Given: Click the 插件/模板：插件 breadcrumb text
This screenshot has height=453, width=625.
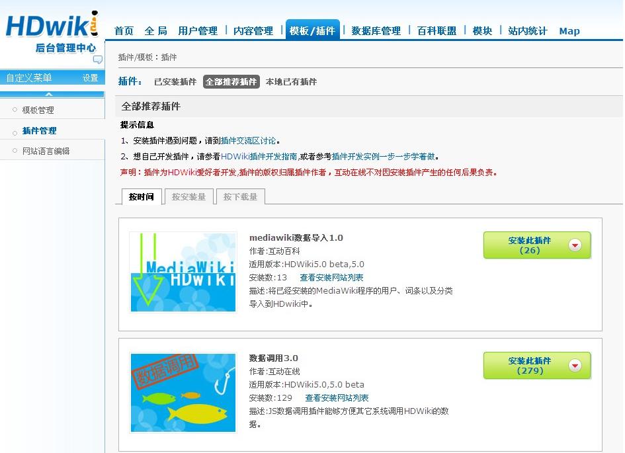Looking at the screenshot, I should pyautogui.click(x=147, y=58).
